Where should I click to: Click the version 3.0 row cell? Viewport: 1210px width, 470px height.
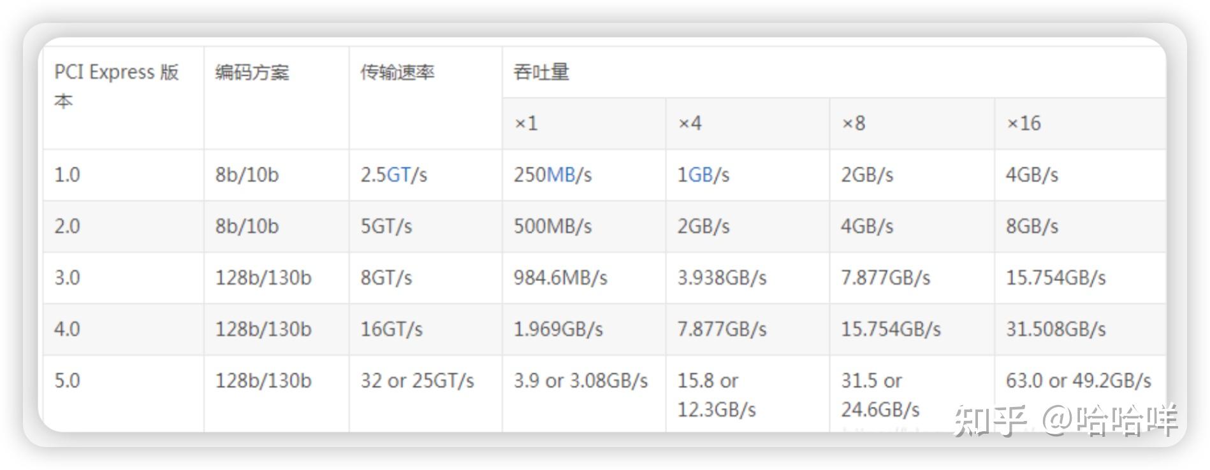pyautogui.click(x=67, y=278)
